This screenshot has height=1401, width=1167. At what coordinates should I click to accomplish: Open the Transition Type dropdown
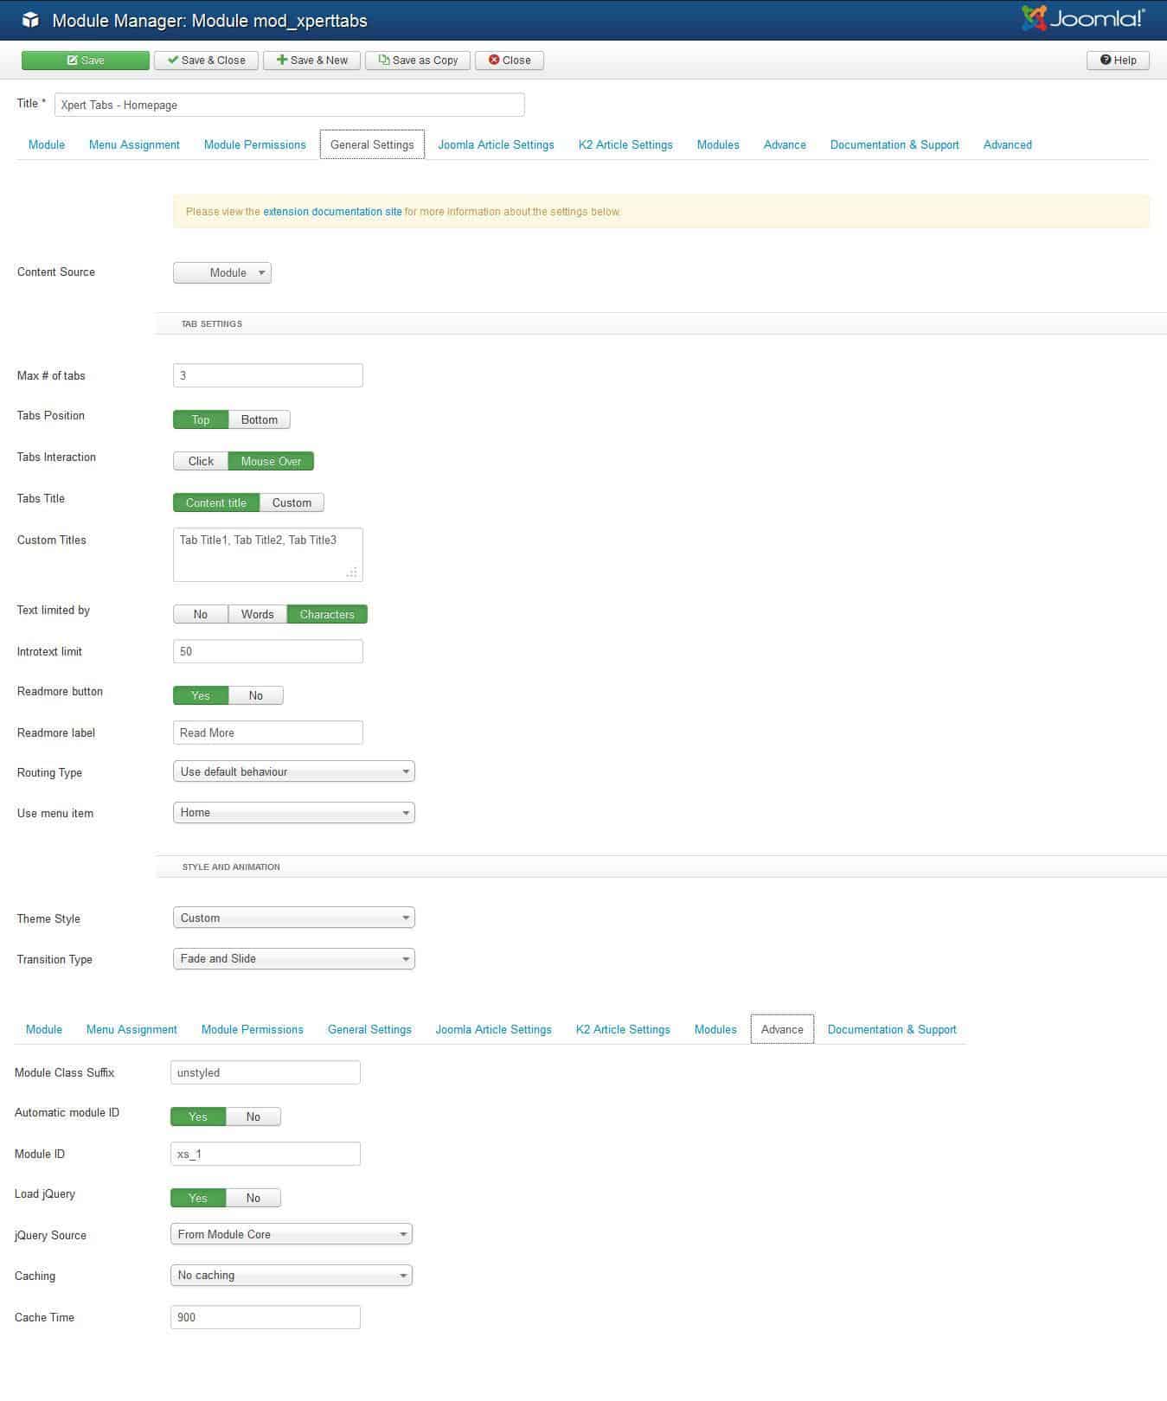pos(293,959)
